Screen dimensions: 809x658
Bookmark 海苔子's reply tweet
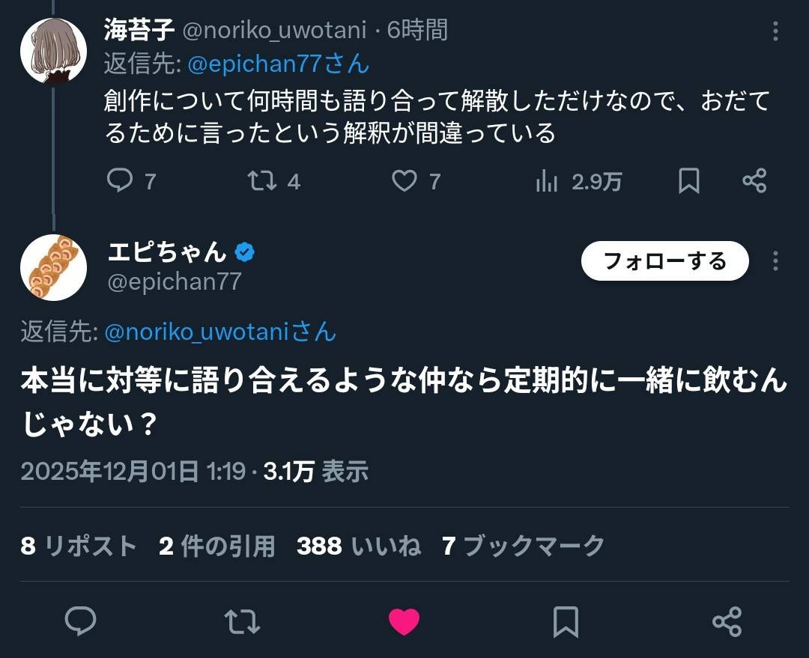click(x=688, y=180)
